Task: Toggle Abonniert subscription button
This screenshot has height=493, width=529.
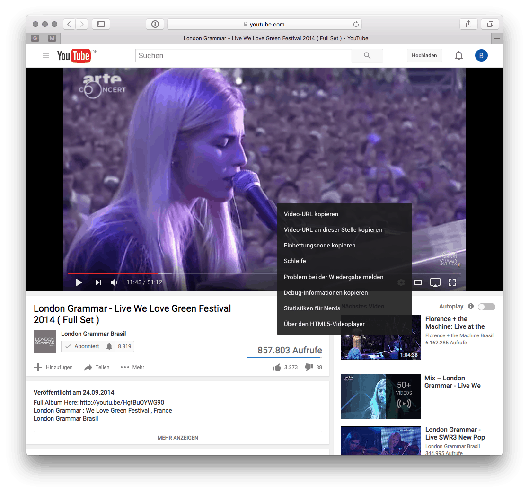Action: point(82,346)
